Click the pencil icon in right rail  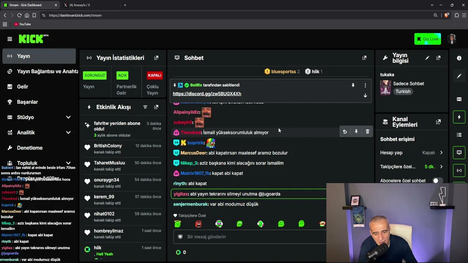coord(459,76)
